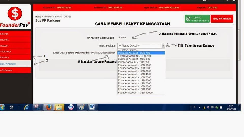Viewport: 244px width, 137px height.
Task: Open e-Statement in the sidebar
Action: [16, 70]
